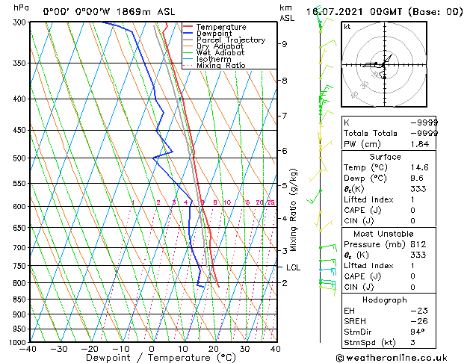470x363 pixels.
Task: Click the Mixing Ratio (g/kg) axis label
Action: click(x=293, y=210)
